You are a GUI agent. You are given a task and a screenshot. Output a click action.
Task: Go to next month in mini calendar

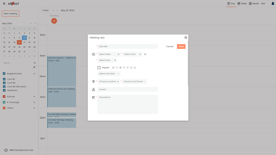(35, 23)
